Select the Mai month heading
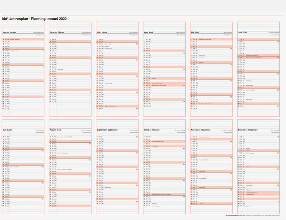Image resolution: width=286 pixels, height=220 pixels. coord(195,32)
